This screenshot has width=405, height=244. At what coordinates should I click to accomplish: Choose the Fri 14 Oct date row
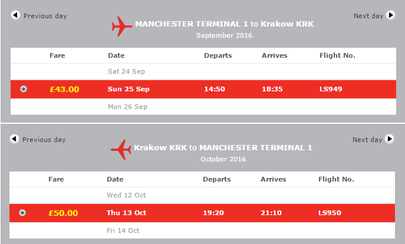pos(202,230)
